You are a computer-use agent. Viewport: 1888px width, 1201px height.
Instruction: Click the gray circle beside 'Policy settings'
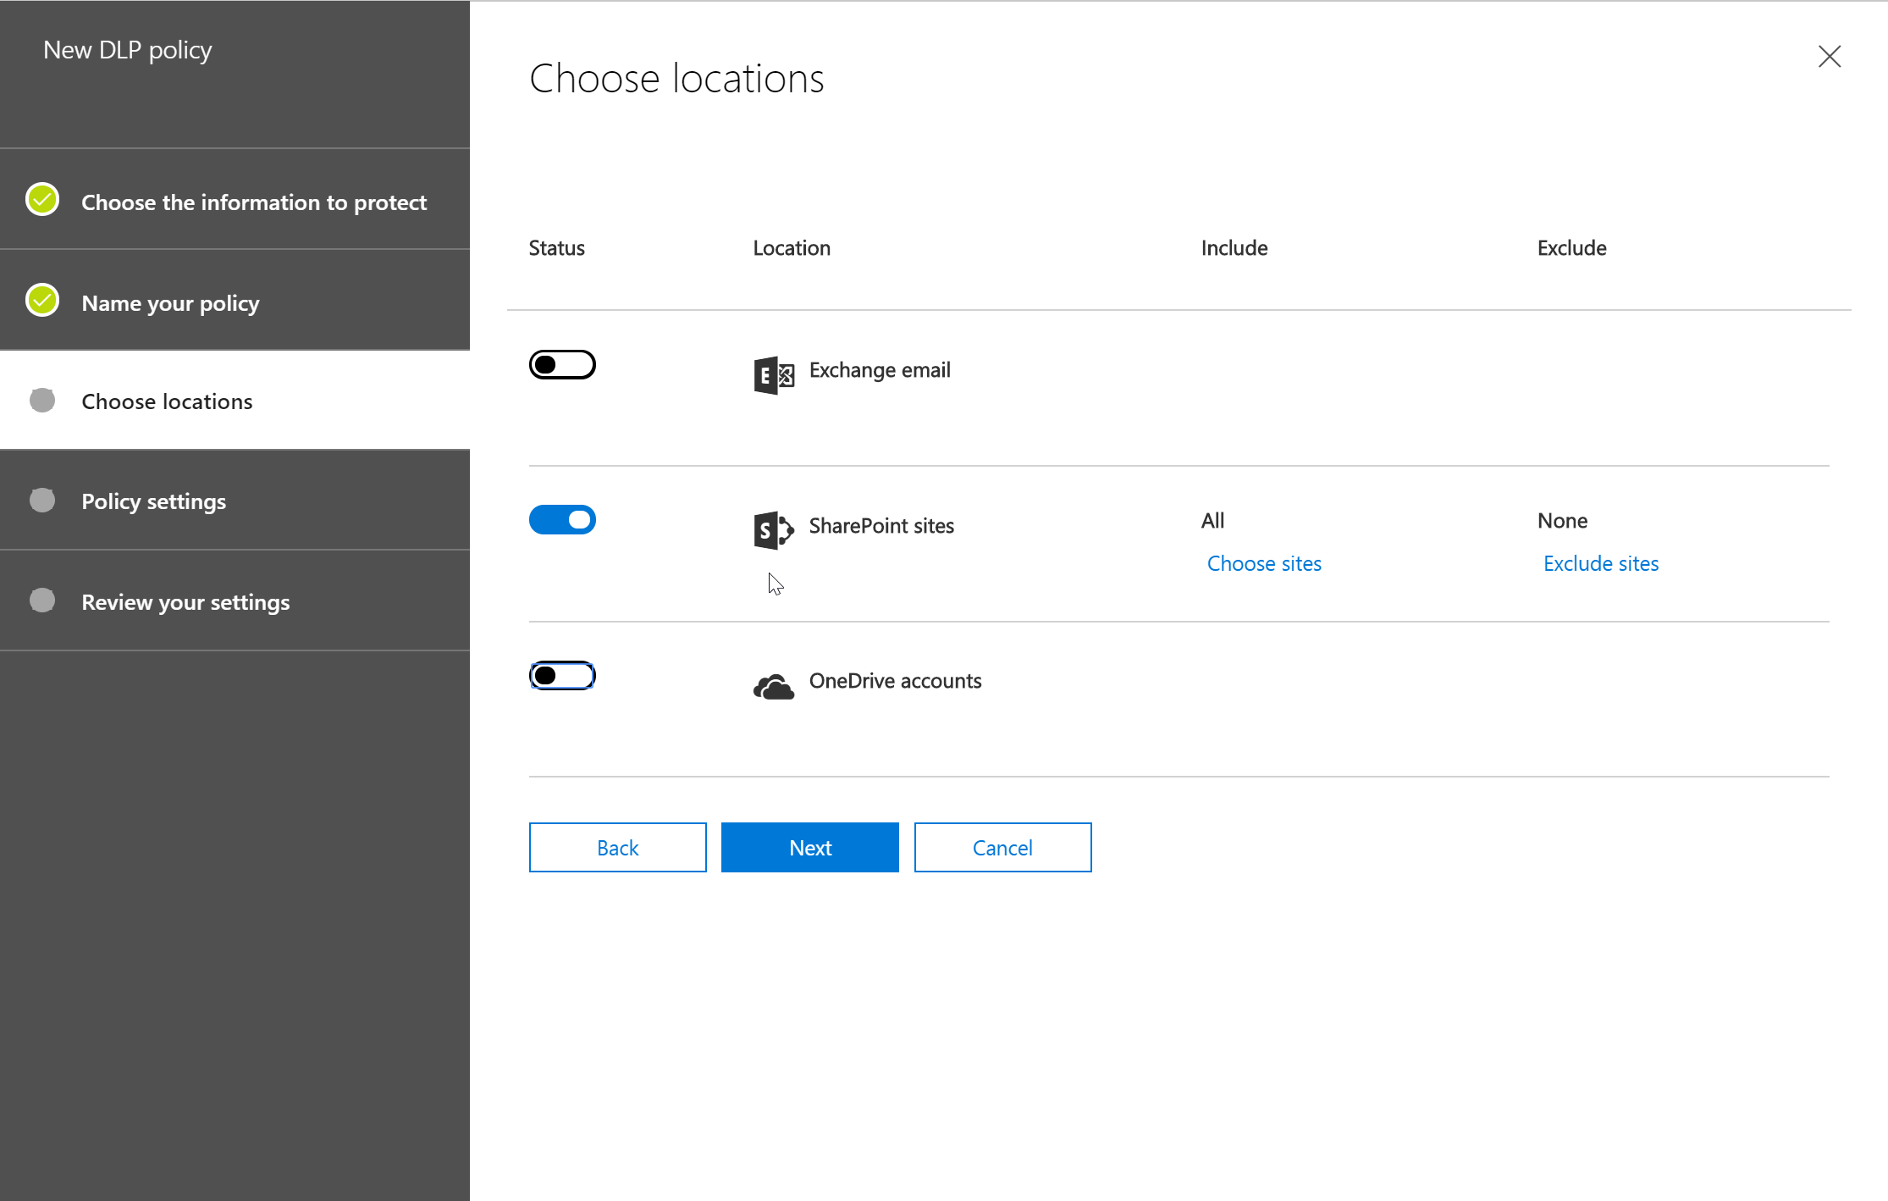pos(41,500)
